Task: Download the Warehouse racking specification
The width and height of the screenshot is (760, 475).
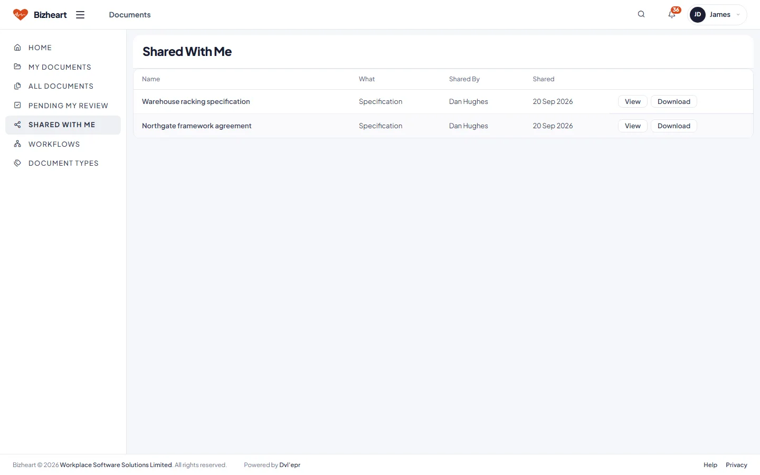Action: (x=673, y=102)
